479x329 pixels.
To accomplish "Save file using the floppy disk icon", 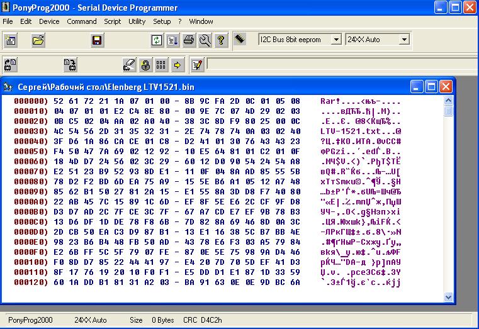I will tap(97, 40).
